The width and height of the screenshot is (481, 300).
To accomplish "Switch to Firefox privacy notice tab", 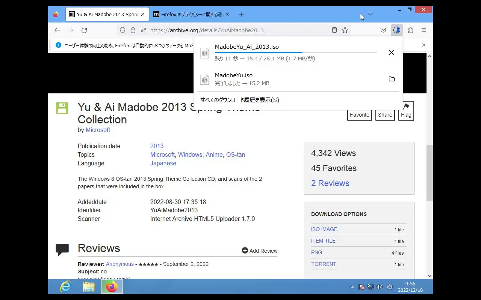I will pyautogui.click(x=192, y=15).
